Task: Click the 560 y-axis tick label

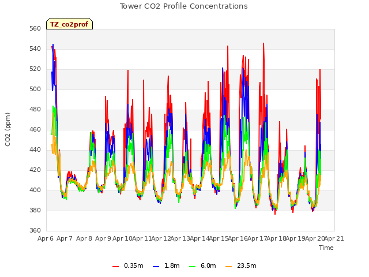Action: (x=35, y=29)
